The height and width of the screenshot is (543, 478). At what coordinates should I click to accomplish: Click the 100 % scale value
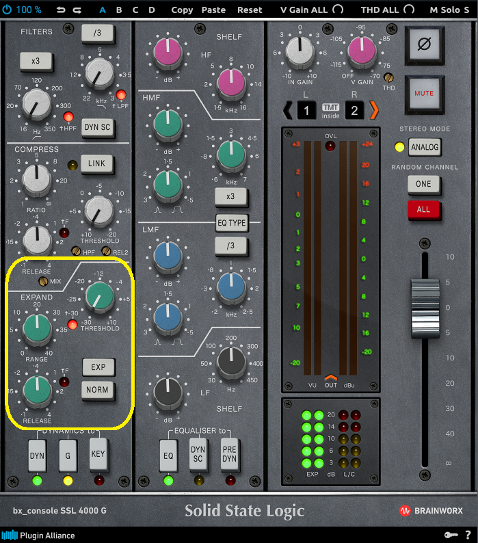point(29,10)
